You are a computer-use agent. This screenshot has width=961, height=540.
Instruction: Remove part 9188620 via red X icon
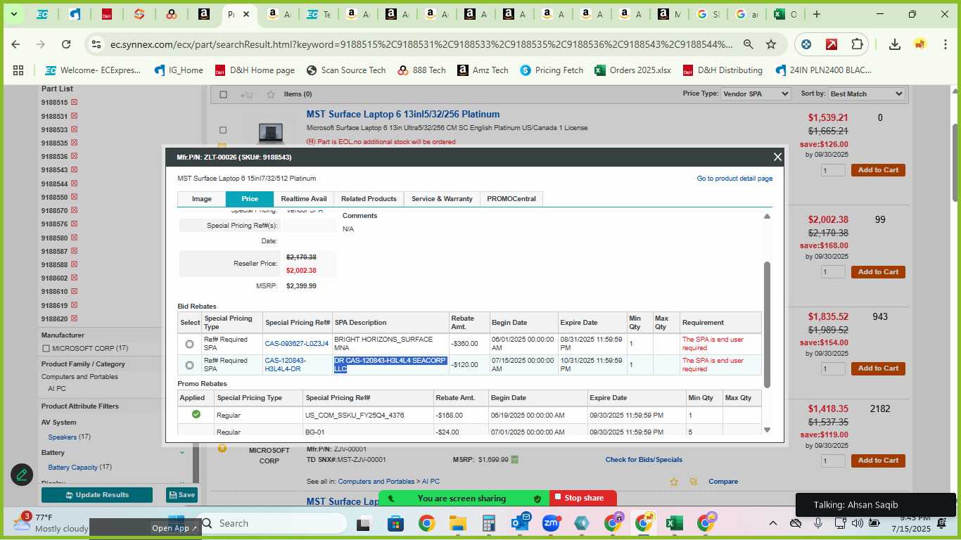[x=74, y=319]
